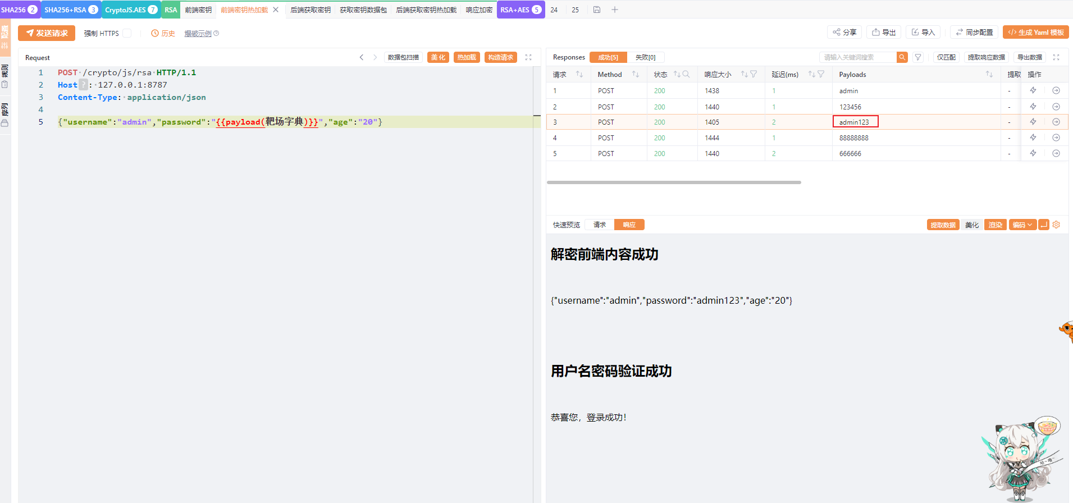Click the 热加载 hot reload button
This screenshot has width=1073, height=503.
467,57
